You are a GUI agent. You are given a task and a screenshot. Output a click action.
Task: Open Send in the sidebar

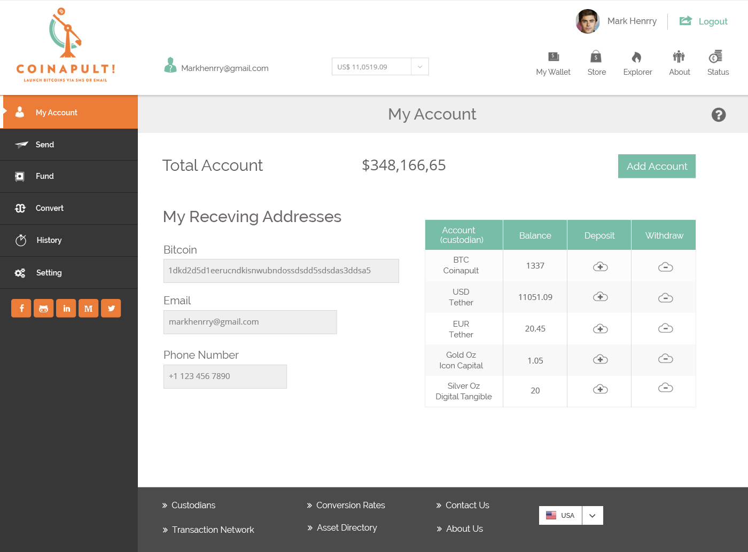[x=69, y=145]
